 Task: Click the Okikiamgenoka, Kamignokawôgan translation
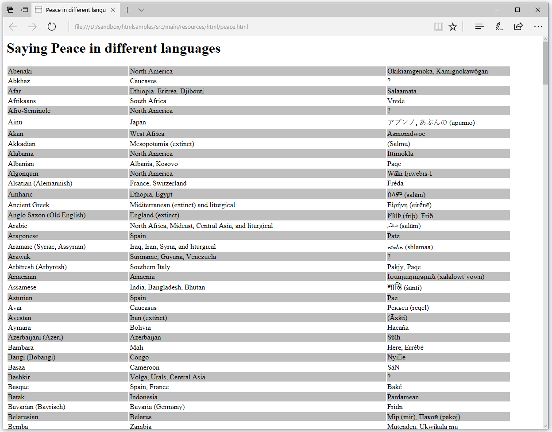coord(448,71)
